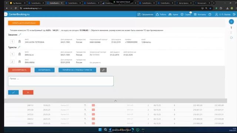This screenshot has height=133, width=237.
Task: Click ПЕРЕЙТИ НА СТРАНИЦУ ТУРИСТА button
Action: pos(77,70)
